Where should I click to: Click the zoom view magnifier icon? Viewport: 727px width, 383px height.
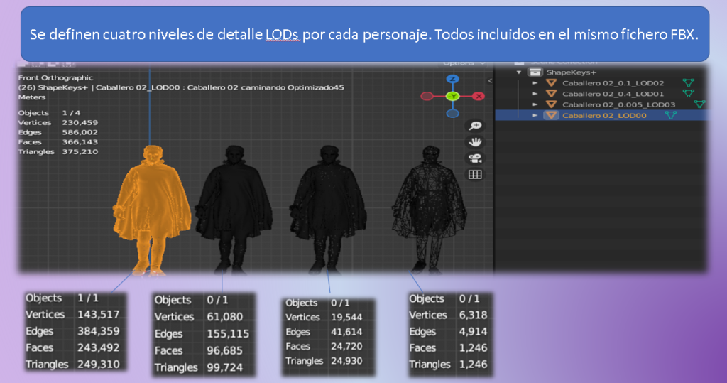[475, 126]
